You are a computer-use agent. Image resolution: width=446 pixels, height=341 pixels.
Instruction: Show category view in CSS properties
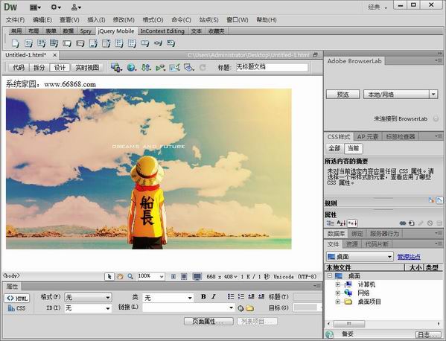tap(331, 223)
